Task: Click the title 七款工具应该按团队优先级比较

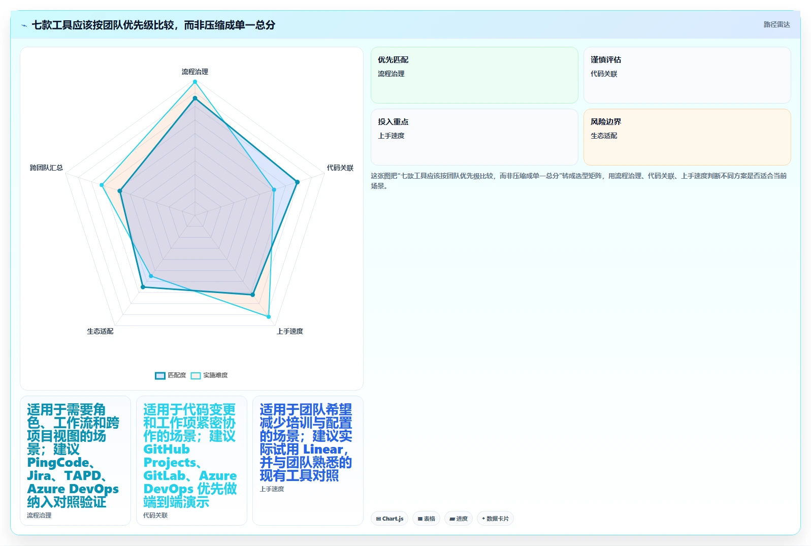Action: click(x=153, y=25)
